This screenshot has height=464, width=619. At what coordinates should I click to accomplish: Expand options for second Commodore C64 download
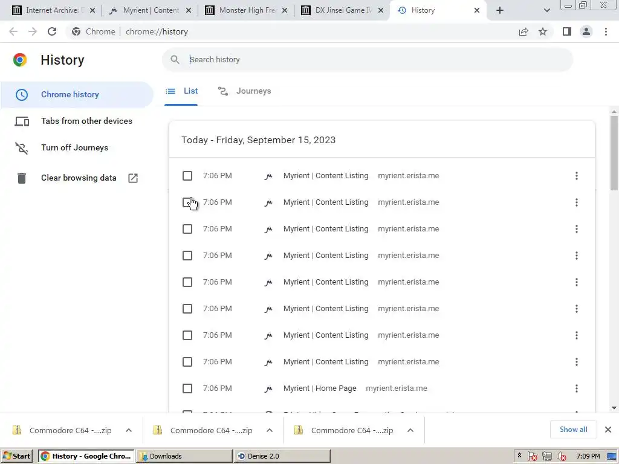tap(270, 430)
